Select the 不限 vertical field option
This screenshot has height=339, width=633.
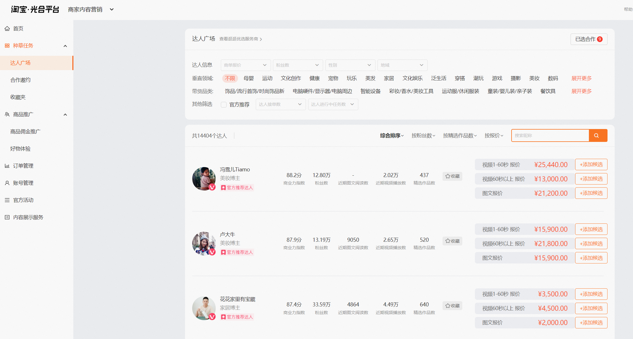coord(230,78)
